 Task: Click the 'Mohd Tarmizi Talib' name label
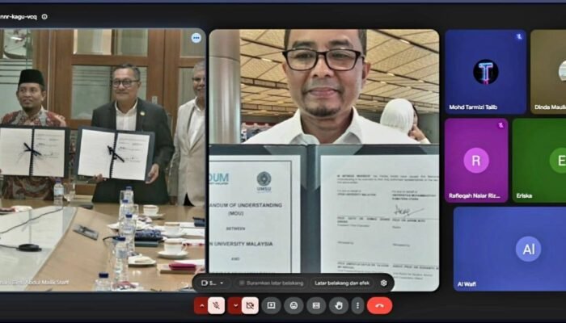point(473,107)
